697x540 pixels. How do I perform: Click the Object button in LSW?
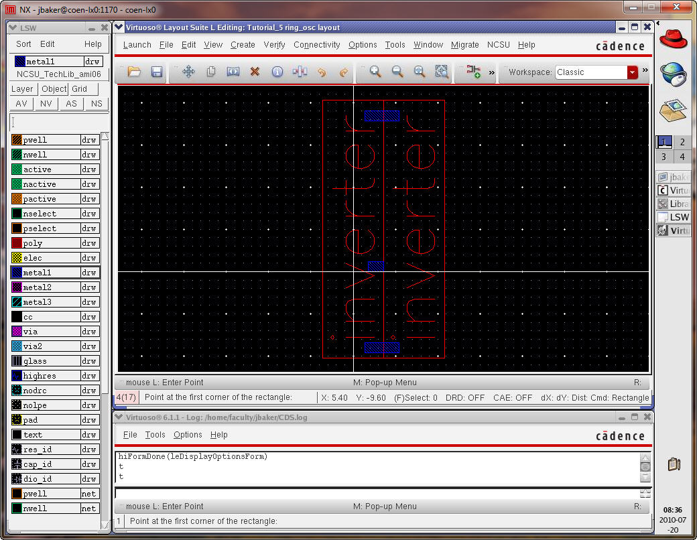pyautogui.click(x=54, y=89)
